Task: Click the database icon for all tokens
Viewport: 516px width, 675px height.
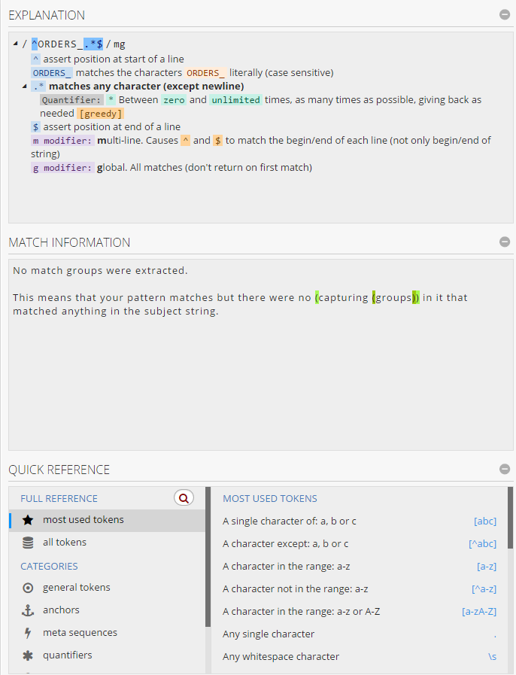Action: pos(28,543)
